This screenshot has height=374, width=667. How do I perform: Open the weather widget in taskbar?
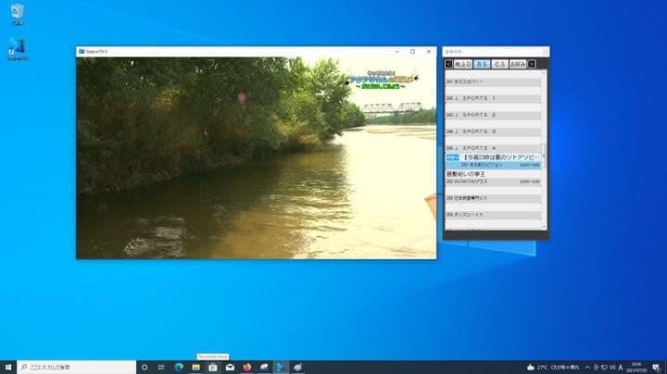pyautogui.click(x=553, y=368)
